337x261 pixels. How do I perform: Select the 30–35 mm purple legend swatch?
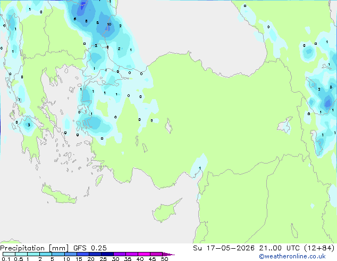click(x=119, y=254)
